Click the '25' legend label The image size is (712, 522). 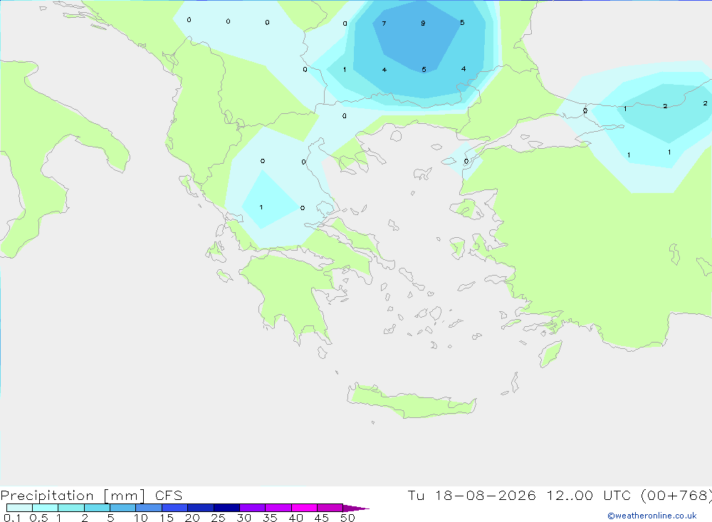point(219,518)
